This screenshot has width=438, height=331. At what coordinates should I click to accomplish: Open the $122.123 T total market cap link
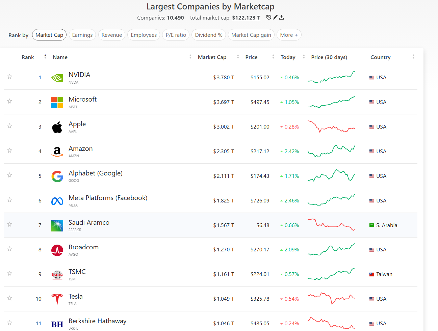246,18
